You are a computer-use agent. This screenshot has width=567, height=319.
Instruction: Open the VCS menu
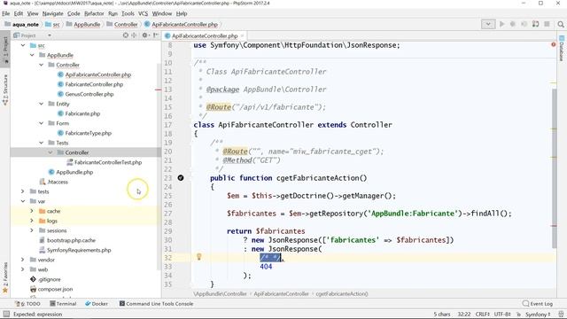tap(144, 13)
